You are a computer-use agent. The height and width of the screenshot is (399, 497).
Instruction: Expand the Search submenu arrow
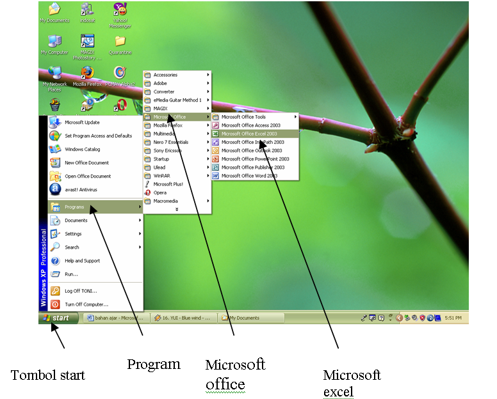(x=140, y=247)
